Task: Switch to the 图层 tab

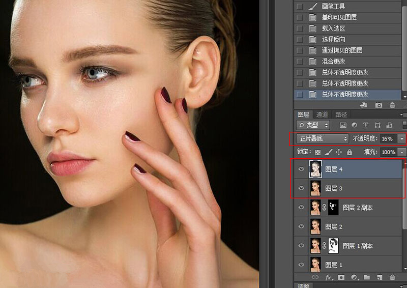Action: pos(303,114)
